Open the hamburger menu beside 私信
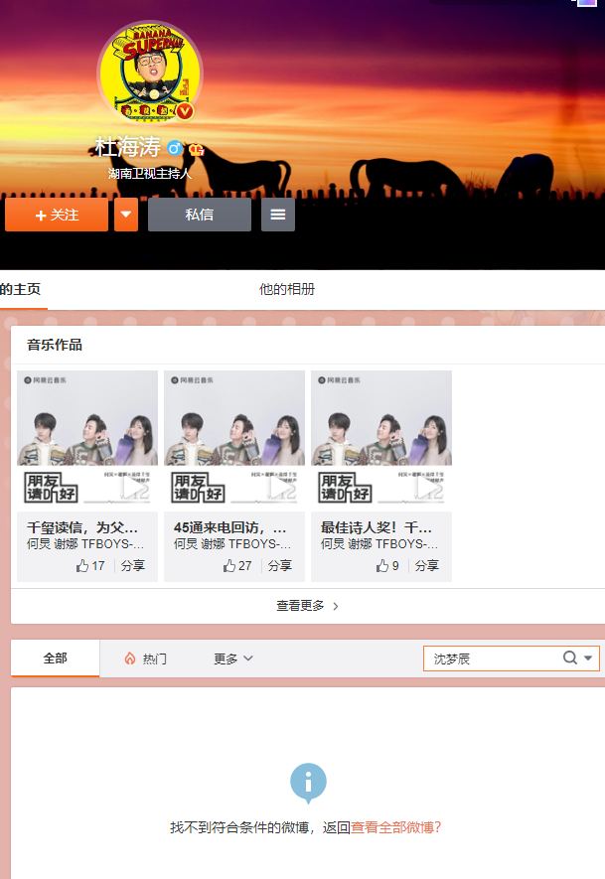This screenshot has height=879, width=605. pyautogui.click(x=278, y=215)
